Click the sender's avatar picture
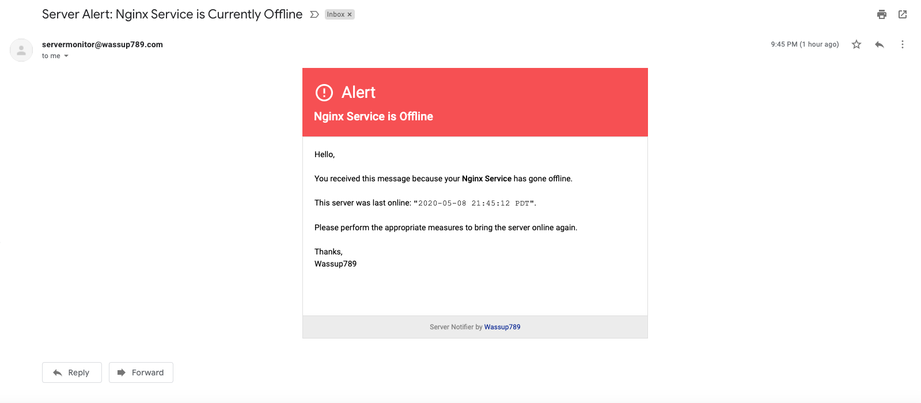This screenshot has width=921, height=403. (21, 50)
